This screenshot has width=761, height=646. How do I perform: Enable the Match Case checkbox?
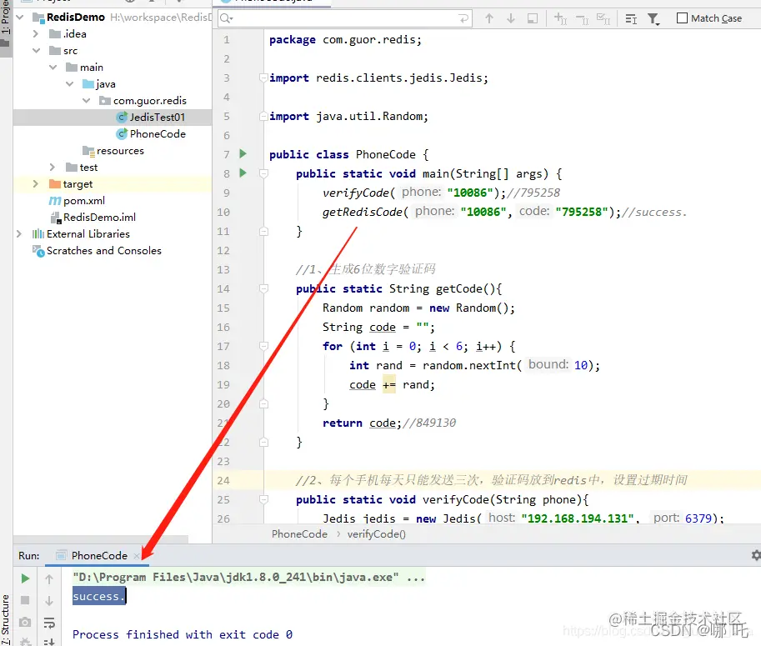682,18
